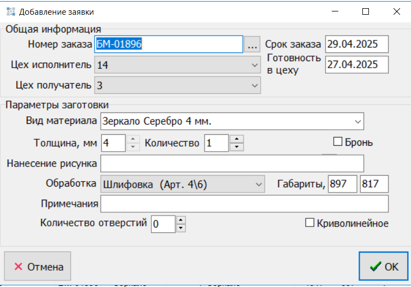Open the Обработка combo box
The image size is (411, 287).
coord(259,184)
